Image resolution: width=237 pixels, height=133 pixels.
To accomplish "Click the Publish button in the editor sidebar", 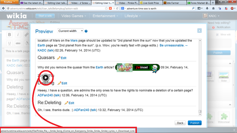I will pos(218,52).
